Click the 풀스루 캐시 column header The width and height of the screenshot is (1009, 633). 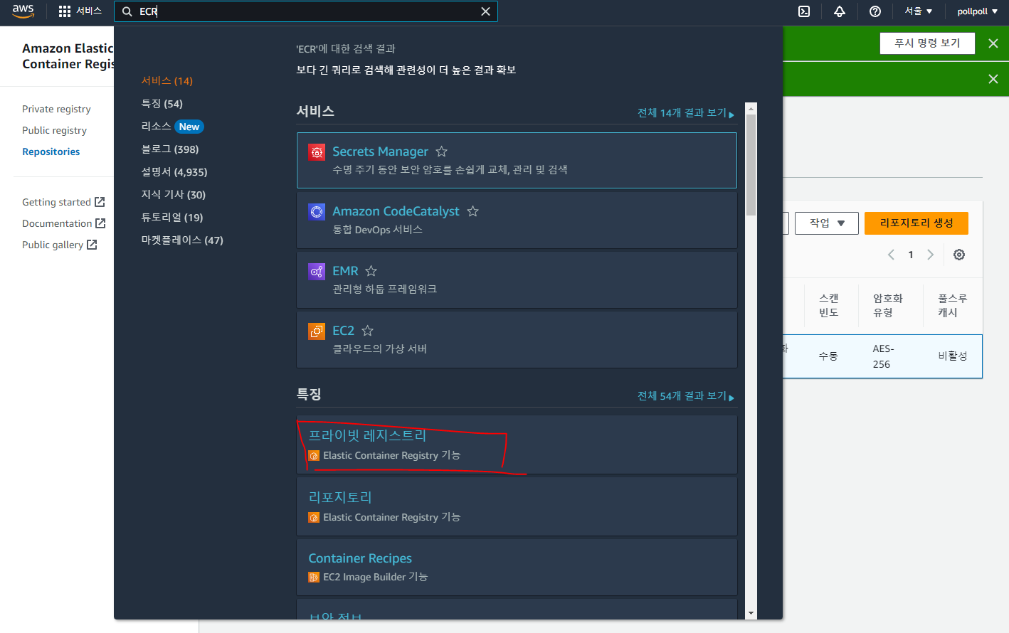[x=952, y=305]
